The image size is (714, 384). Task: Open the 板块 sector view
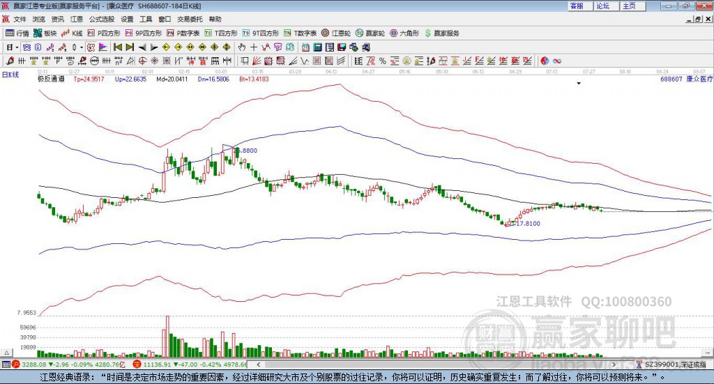tap(45, 33)
